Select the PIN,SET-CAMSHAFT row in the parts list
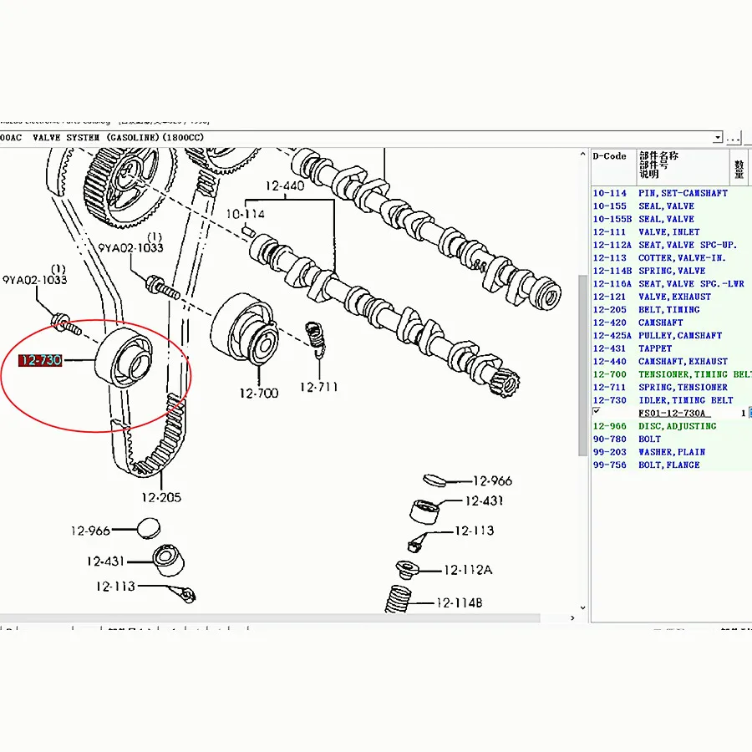752x752 pixels. coord(671,193)
